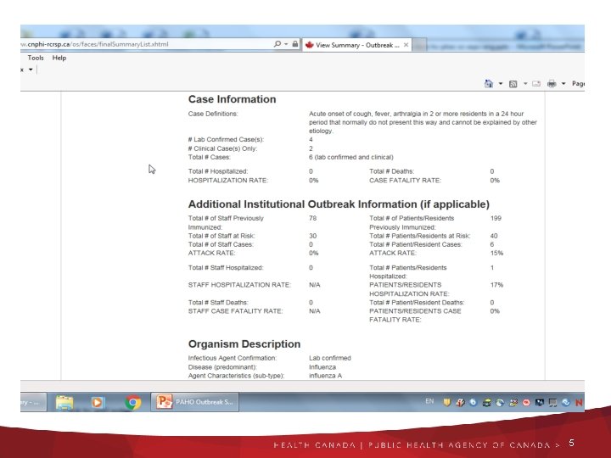
Task: Open the Page menu in command bar
Action: tap(578, 83)
